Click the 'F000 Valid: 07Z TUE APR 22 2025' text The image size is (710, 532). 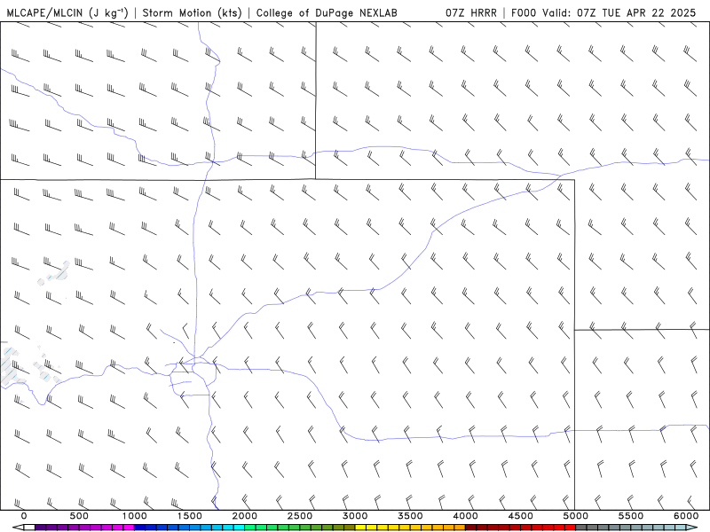(x=603, y=12)
